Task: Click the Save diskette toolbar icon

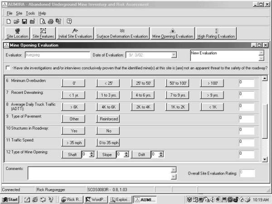Action: click(x=24, y=21)
